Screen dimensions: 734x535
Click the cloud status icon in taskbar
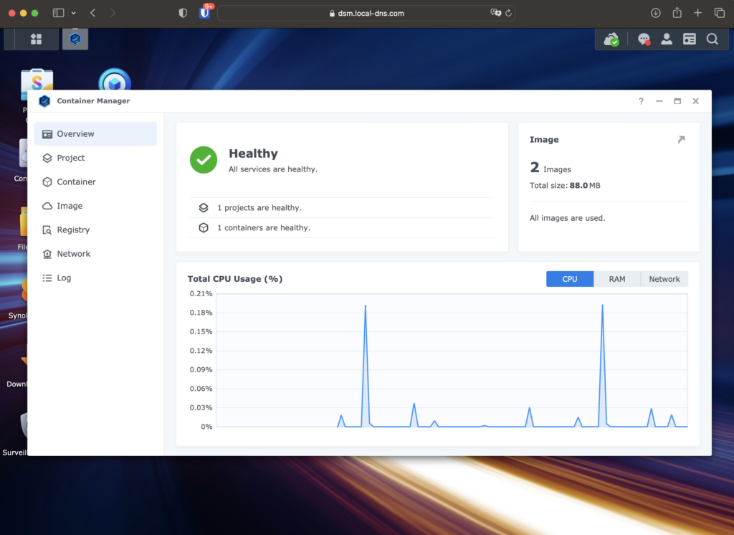coord(611,39)
